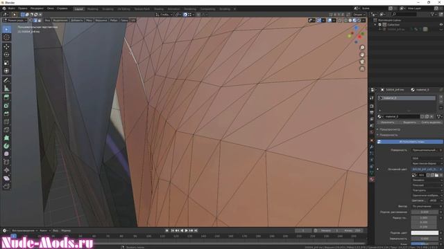Viewport: 444px width, 249px height.
Task: Enable vertex select mode
Action: click(31, 20)
